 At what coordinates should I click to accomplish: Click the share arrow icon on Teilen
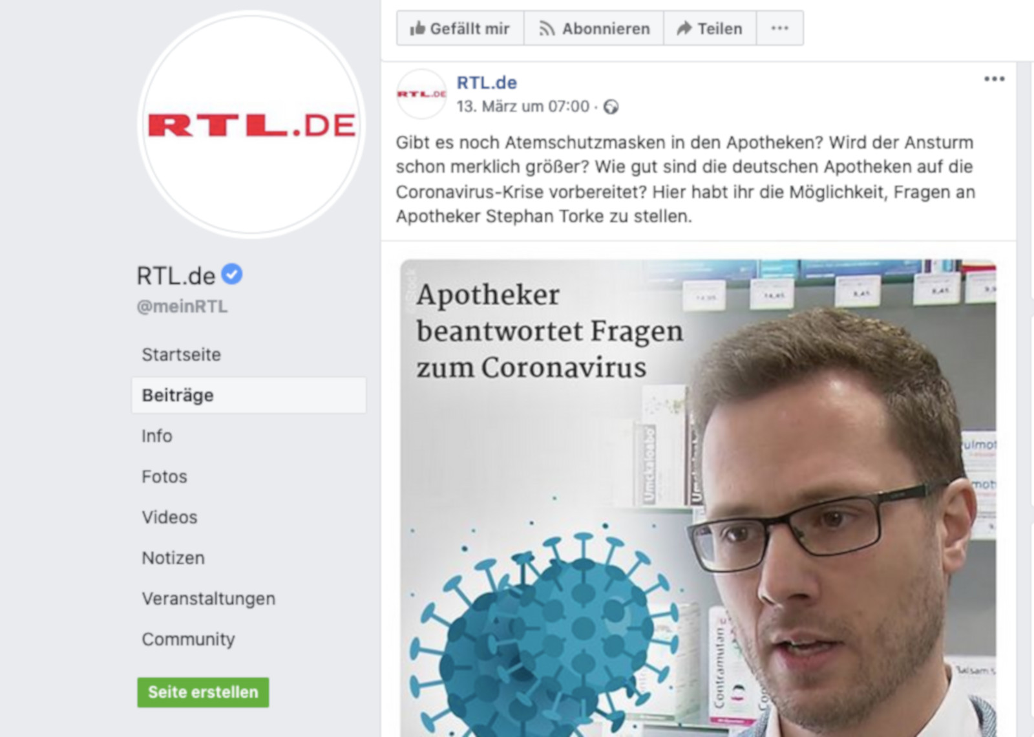coord(684,28)
